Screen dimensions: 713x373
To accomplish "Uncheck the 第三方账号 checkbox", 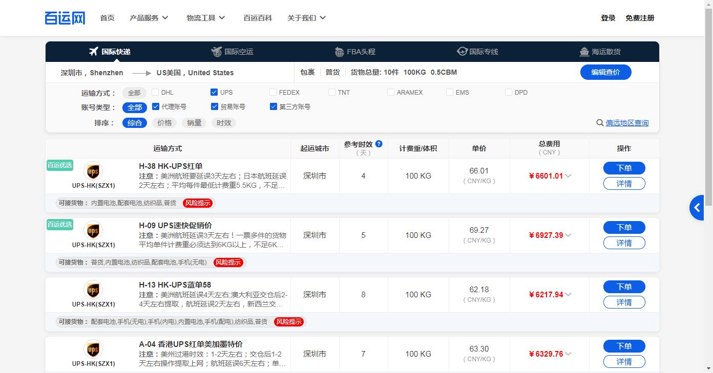I will 274,106.
